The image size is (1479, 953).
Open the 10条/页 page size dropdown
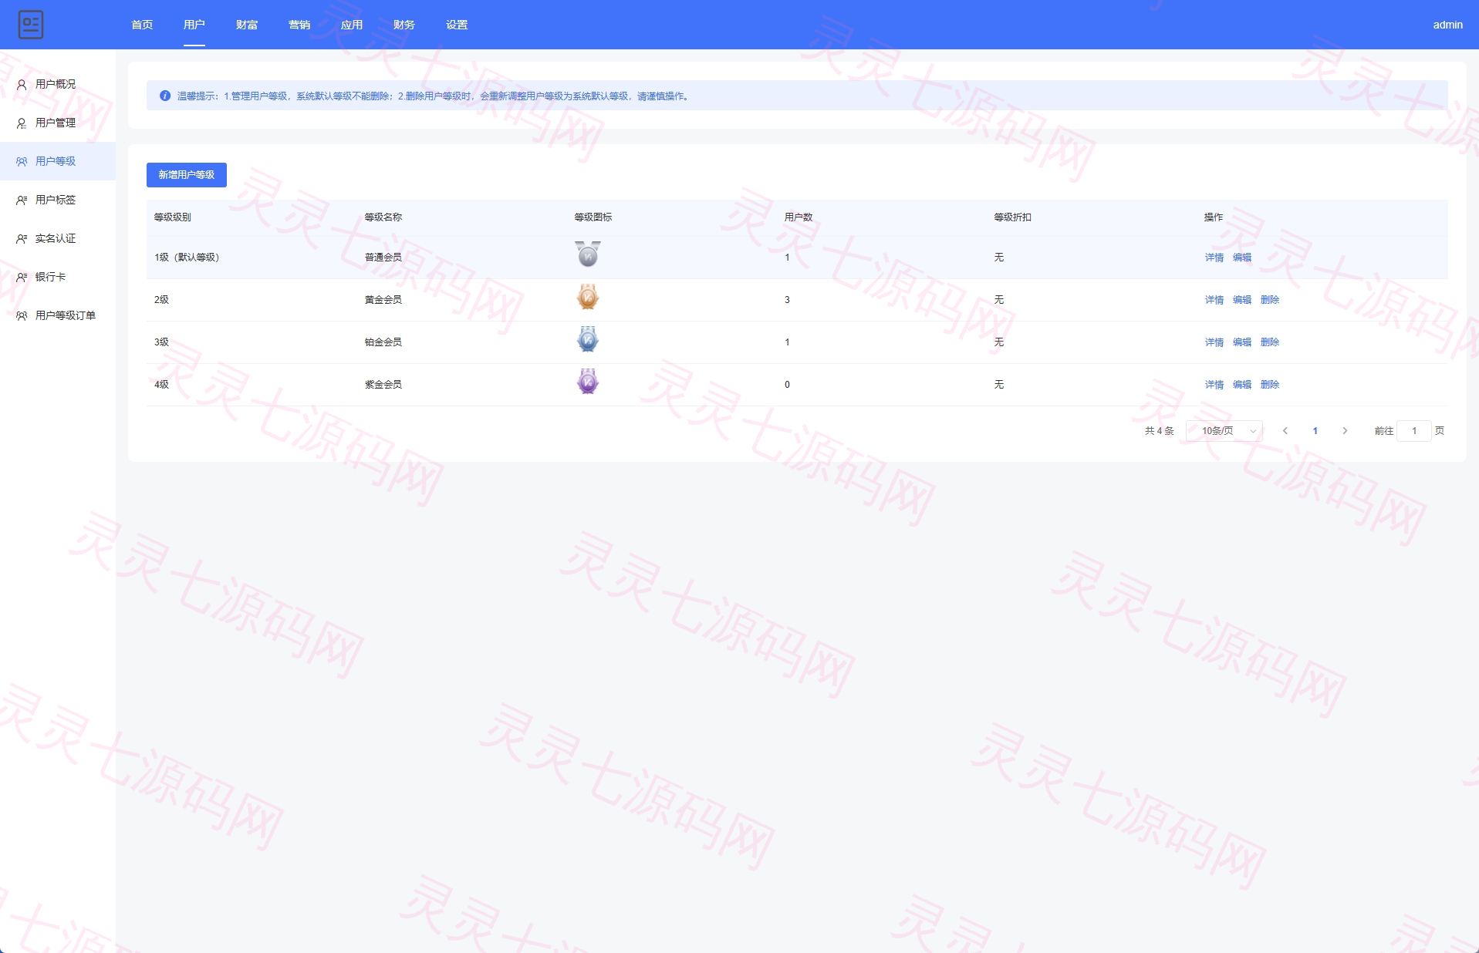1224,431
